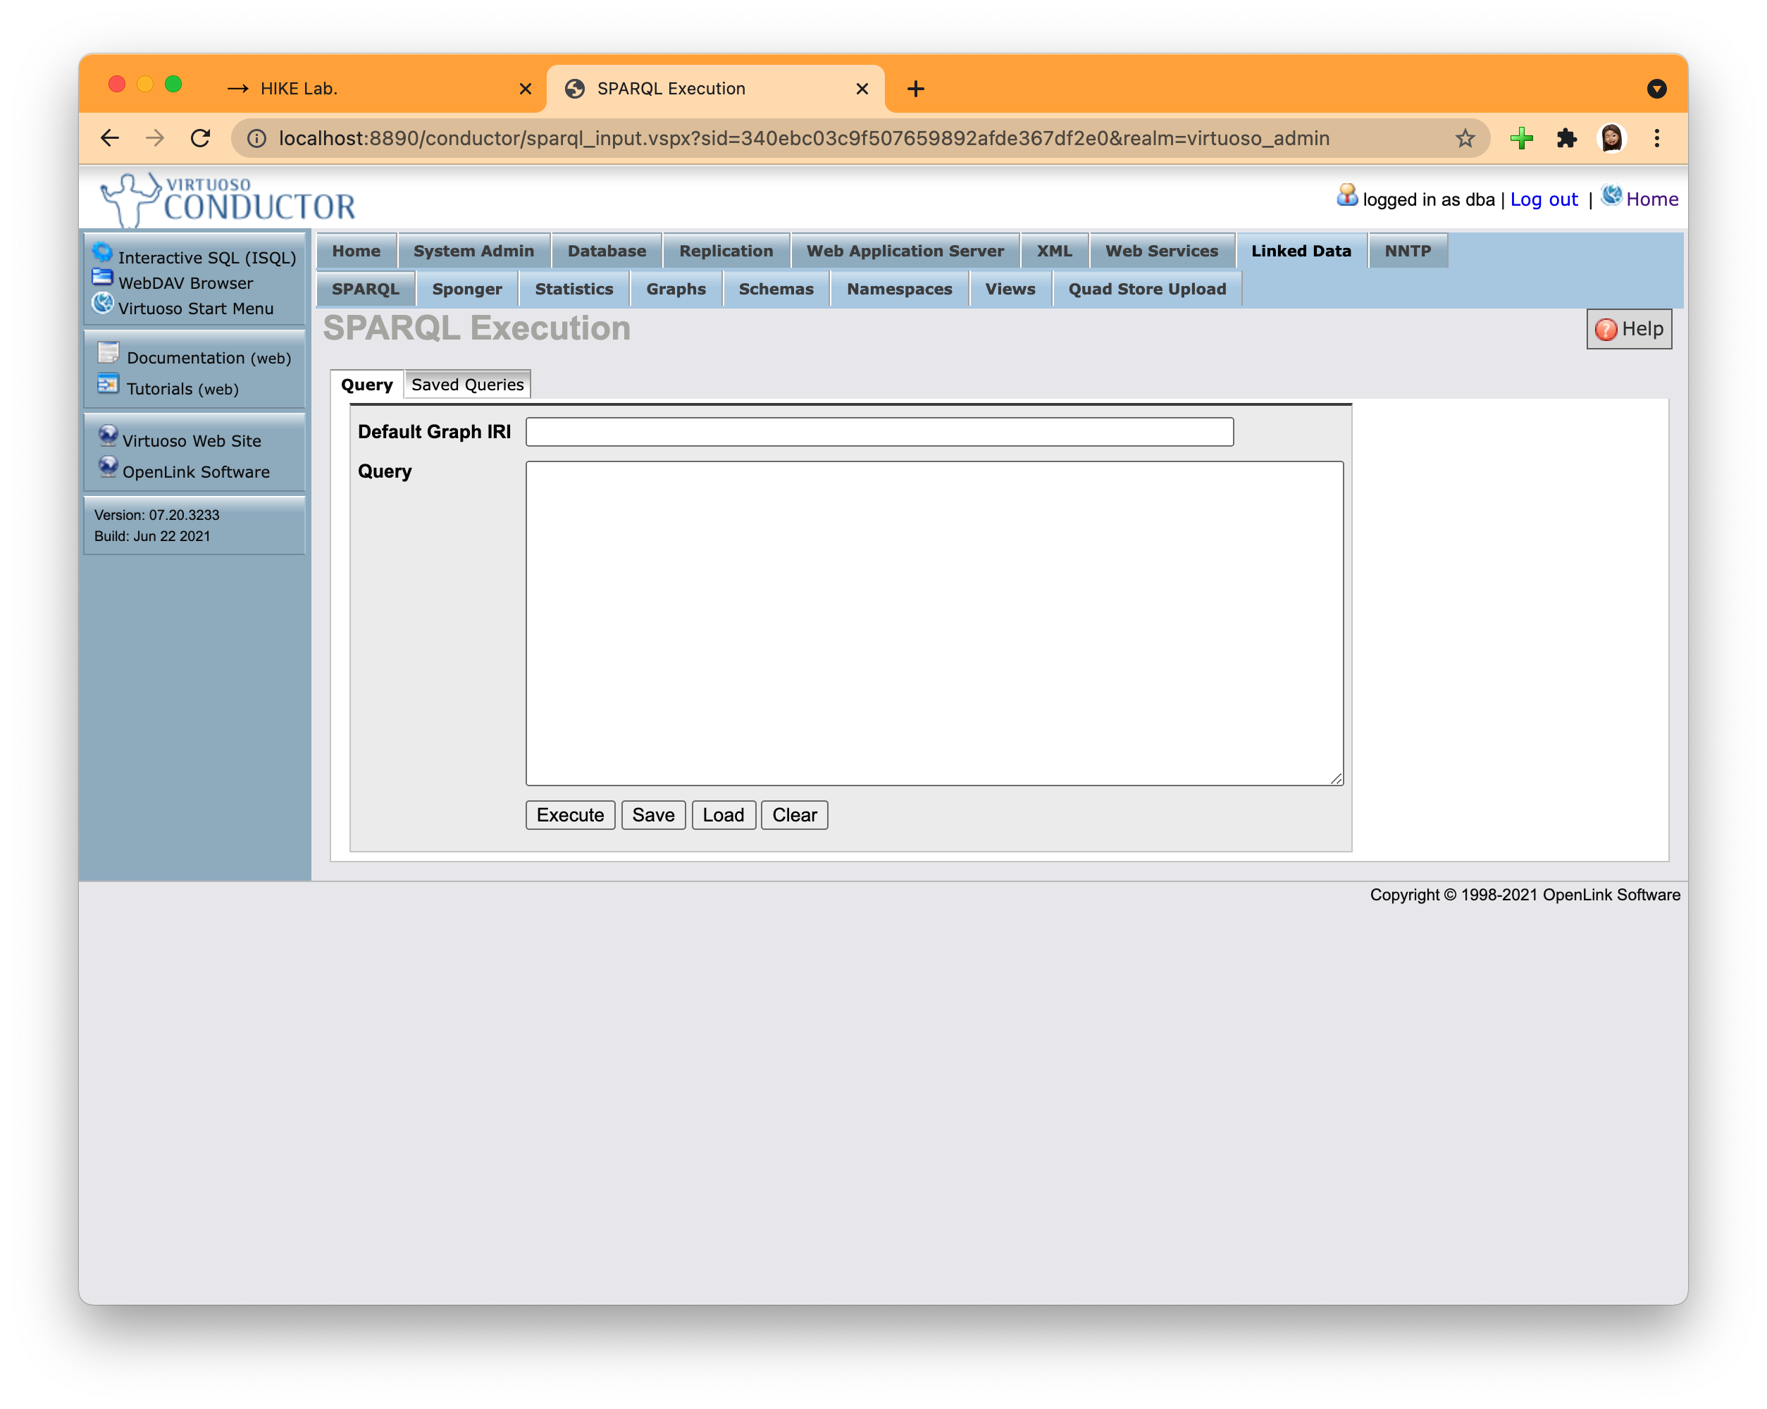Screen dimensions: 1767x1409
Task: Close the SPARQL Execution tab
Action: [x=862, y=89]
